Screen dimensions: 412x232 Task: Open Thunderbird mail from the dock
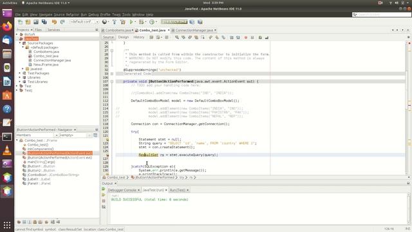pos(7,40)
